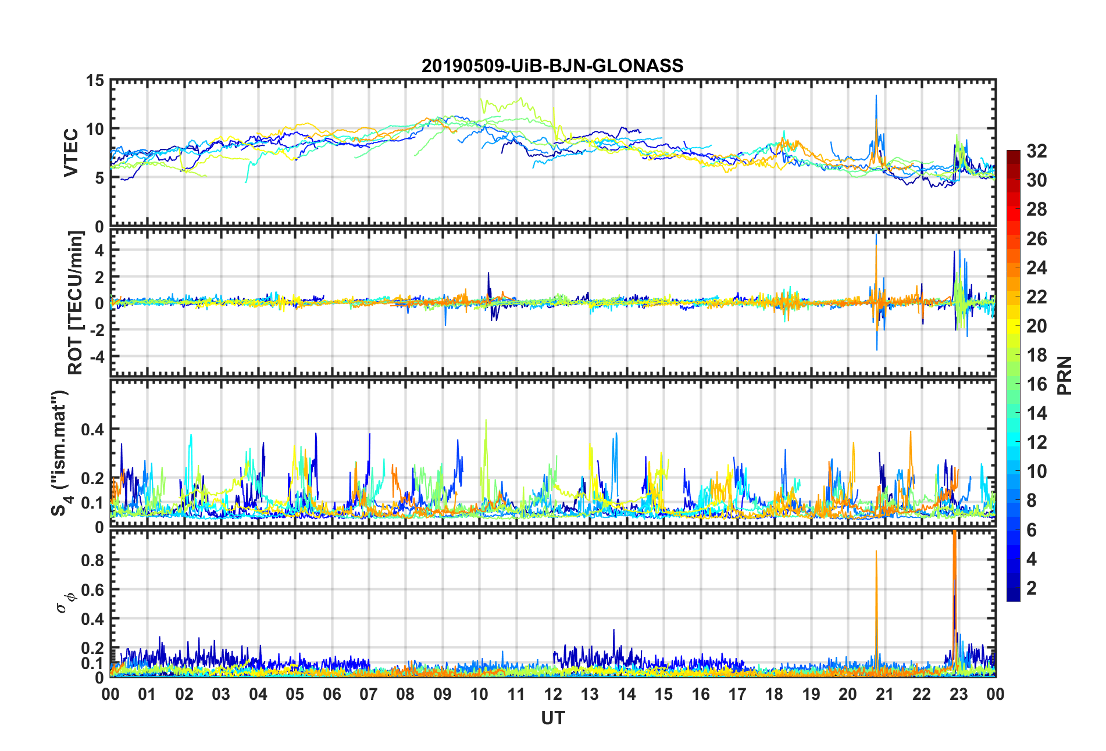Select ROT axis tick label "-4"
This screenshot has height=751, width=1106.
coord(96,356)
